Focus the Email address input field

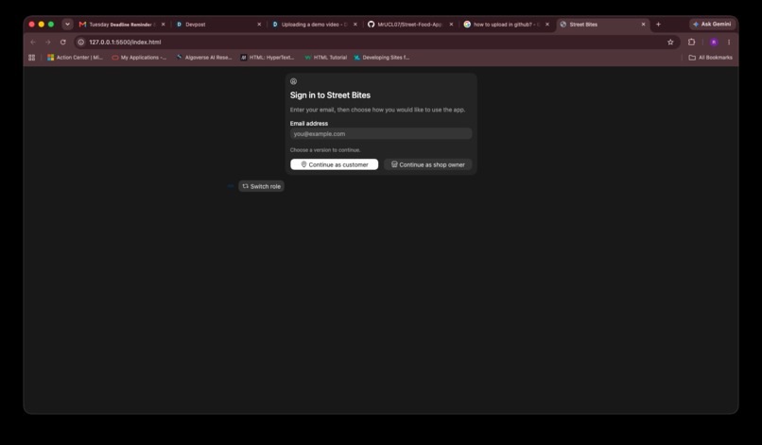[x=380, y=133]
